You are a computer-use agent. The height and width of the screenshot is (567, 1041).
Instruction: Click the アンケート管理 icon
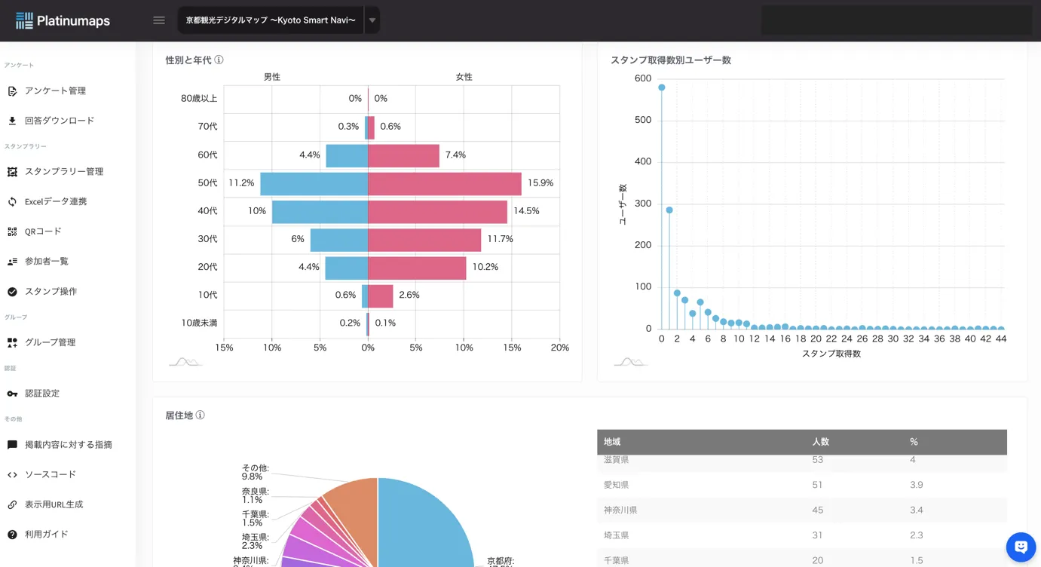point(12,91)
